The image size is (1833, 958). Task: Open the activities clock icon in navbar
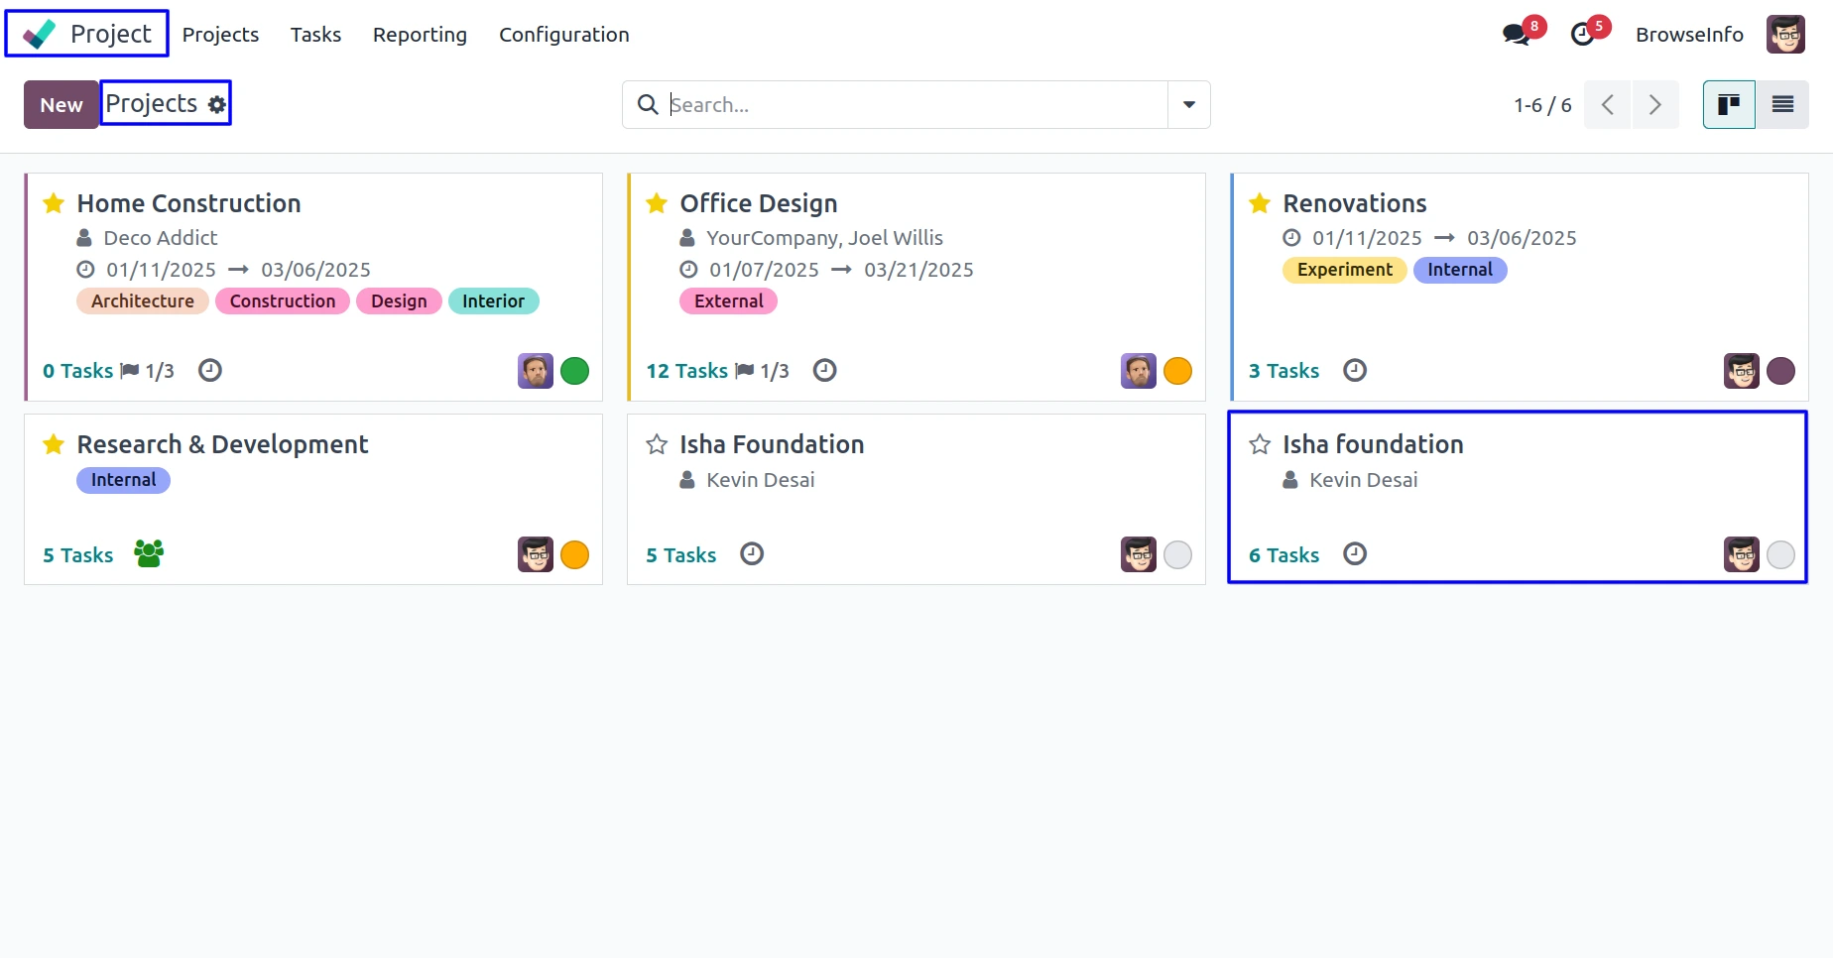point(1583,35)
